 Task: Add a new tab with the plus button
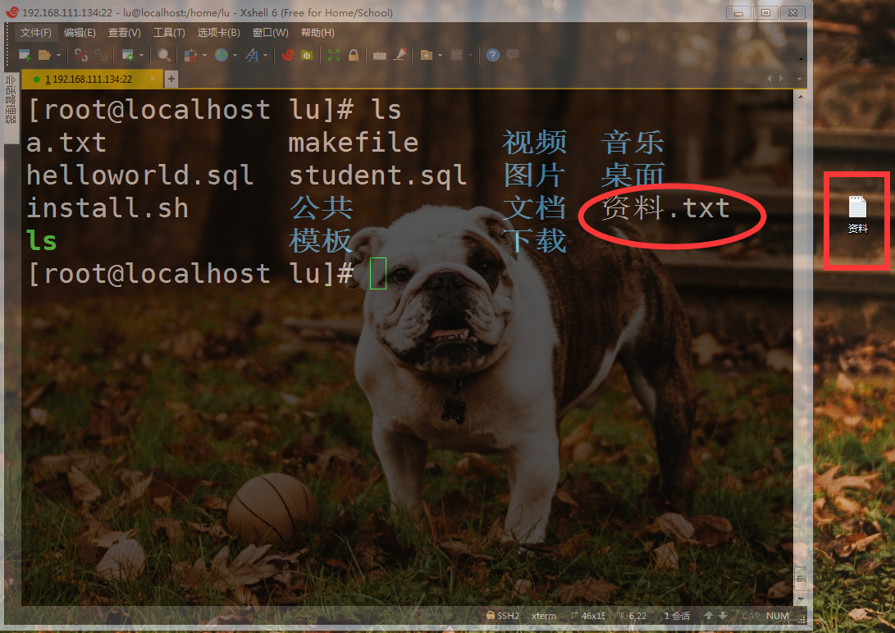[x=171, y=79]
